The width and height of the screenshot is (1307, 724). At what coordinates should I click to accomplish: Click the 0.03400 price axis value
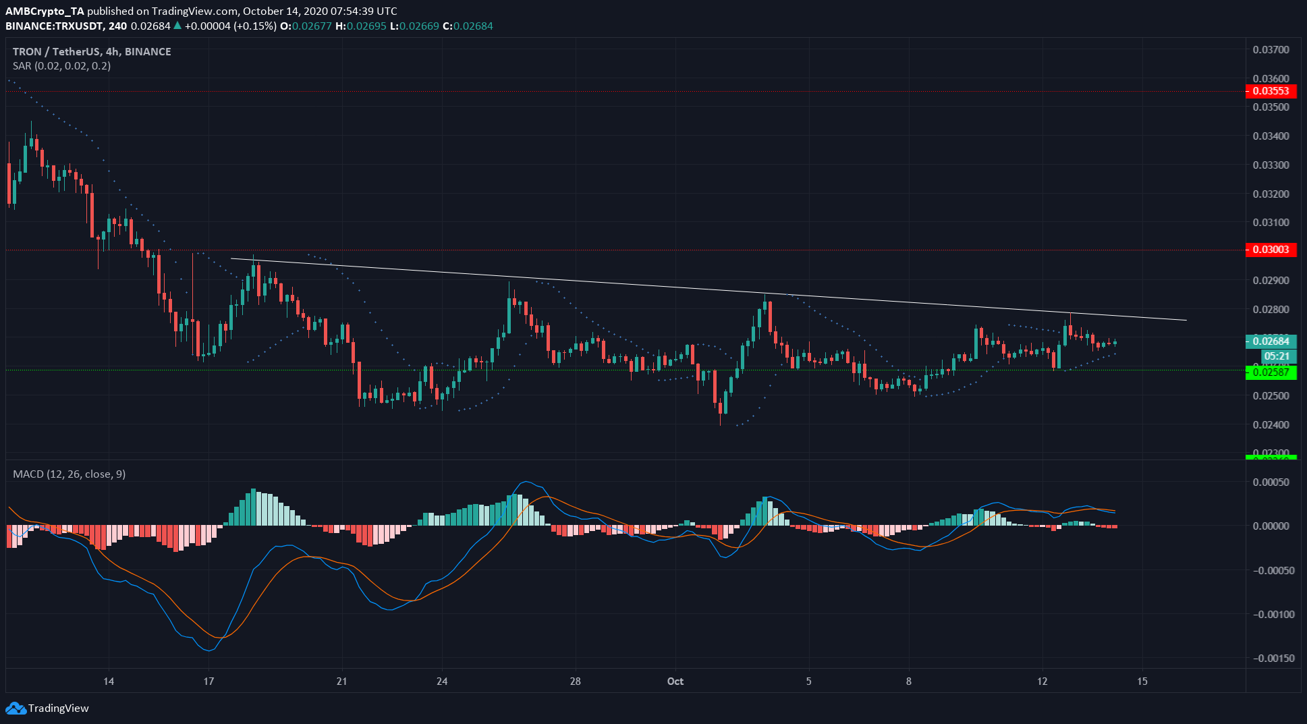pyautogui.click(x=1271, y=136)
